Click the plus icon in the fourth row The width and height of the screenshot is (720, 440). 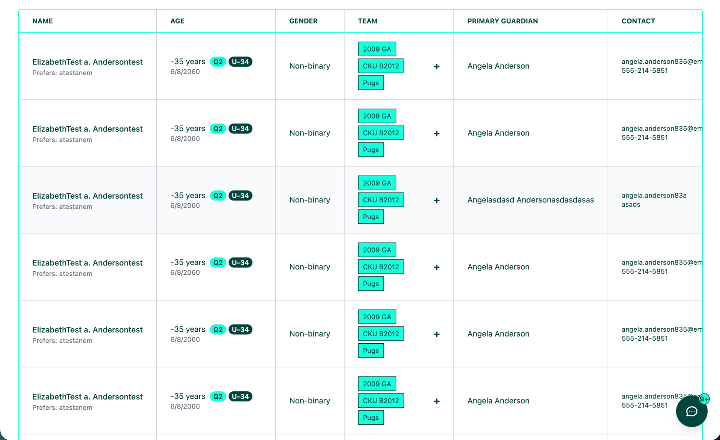[x=436, y=267]
